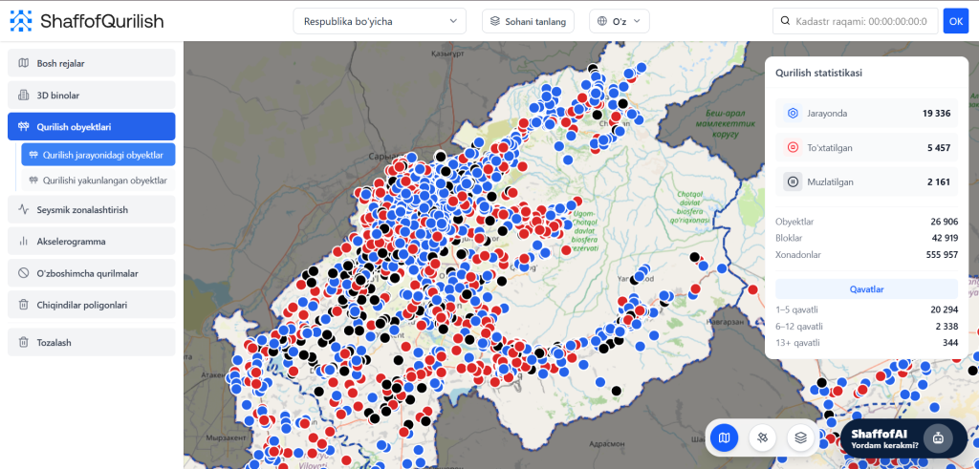
Task: Click the 1–5 qavatli row
Action: [x=866, y=310]
